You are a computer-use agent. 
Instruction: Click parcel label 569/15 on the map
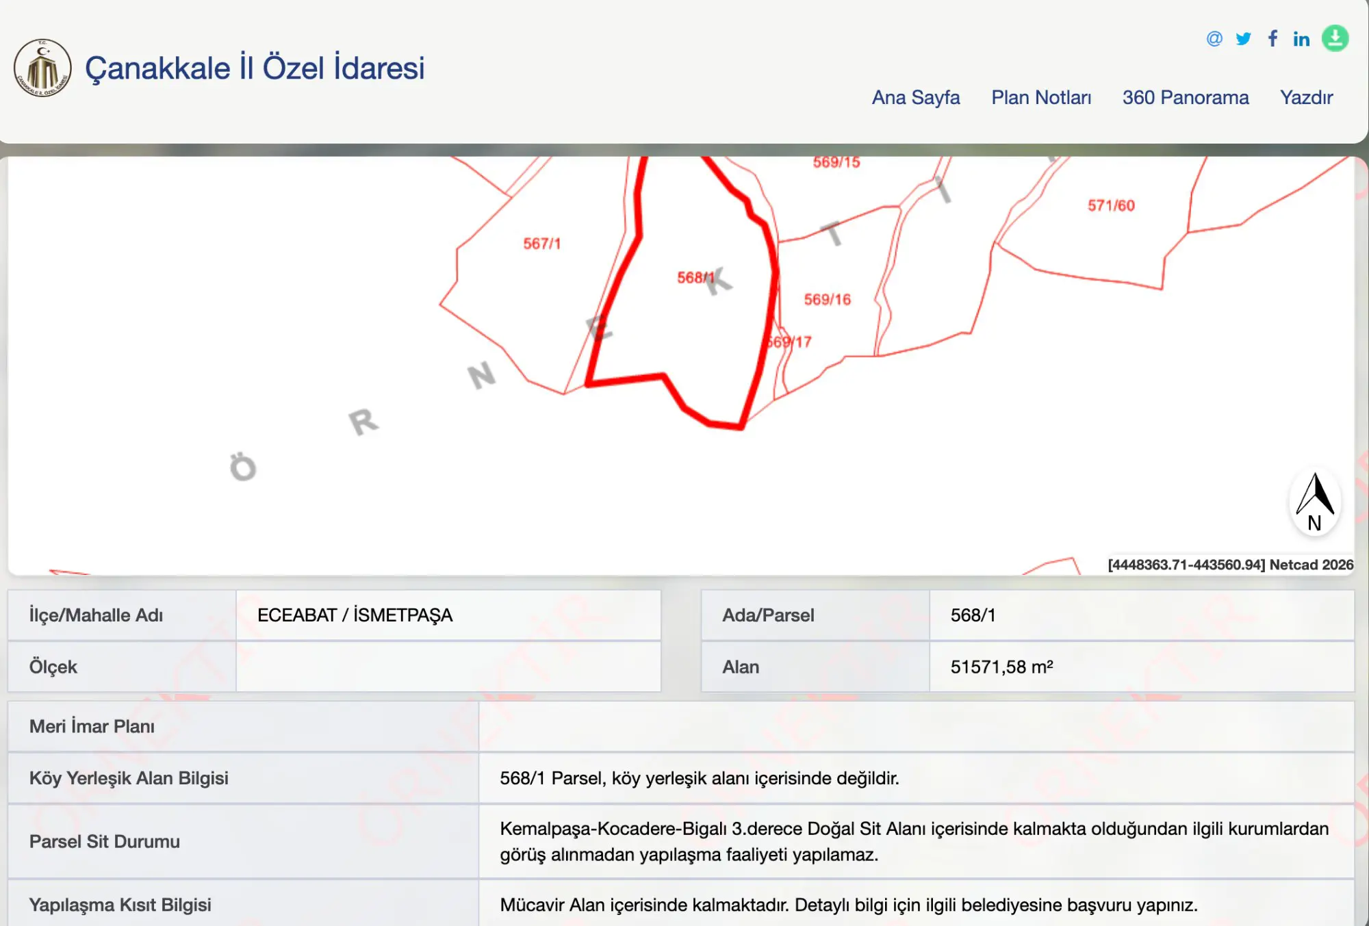836,162
